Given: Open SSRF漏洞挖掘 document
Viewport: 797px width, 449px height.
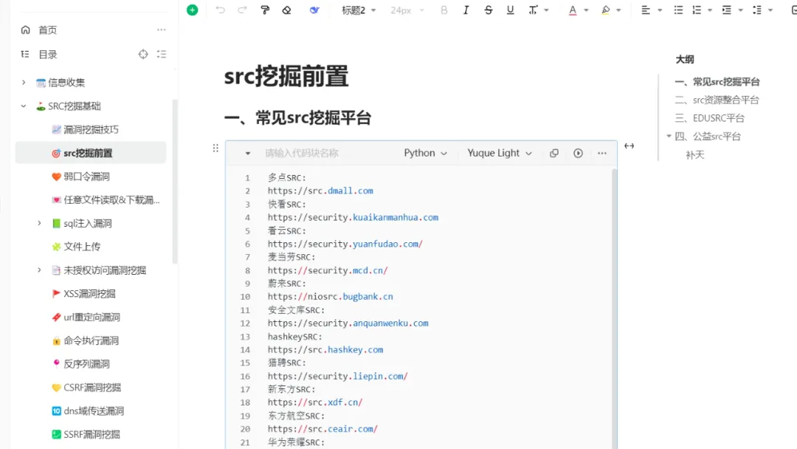Looking at the screenshot, I should [92, 434].
